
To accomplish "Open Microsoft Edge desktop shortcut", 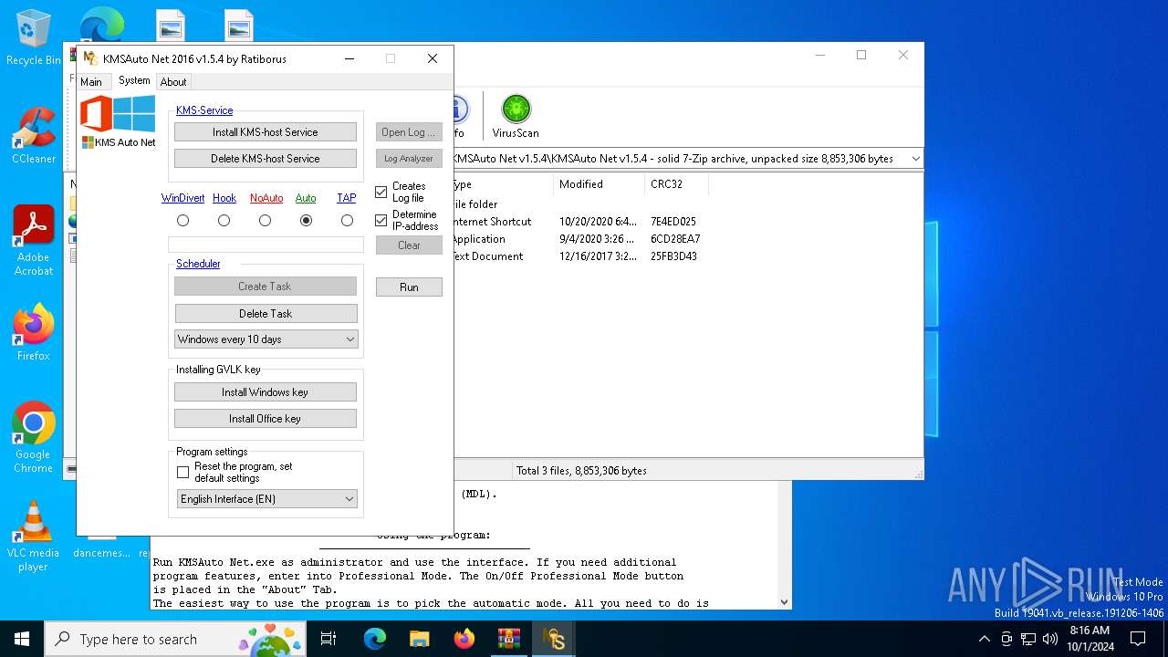I will click(101, 23).
